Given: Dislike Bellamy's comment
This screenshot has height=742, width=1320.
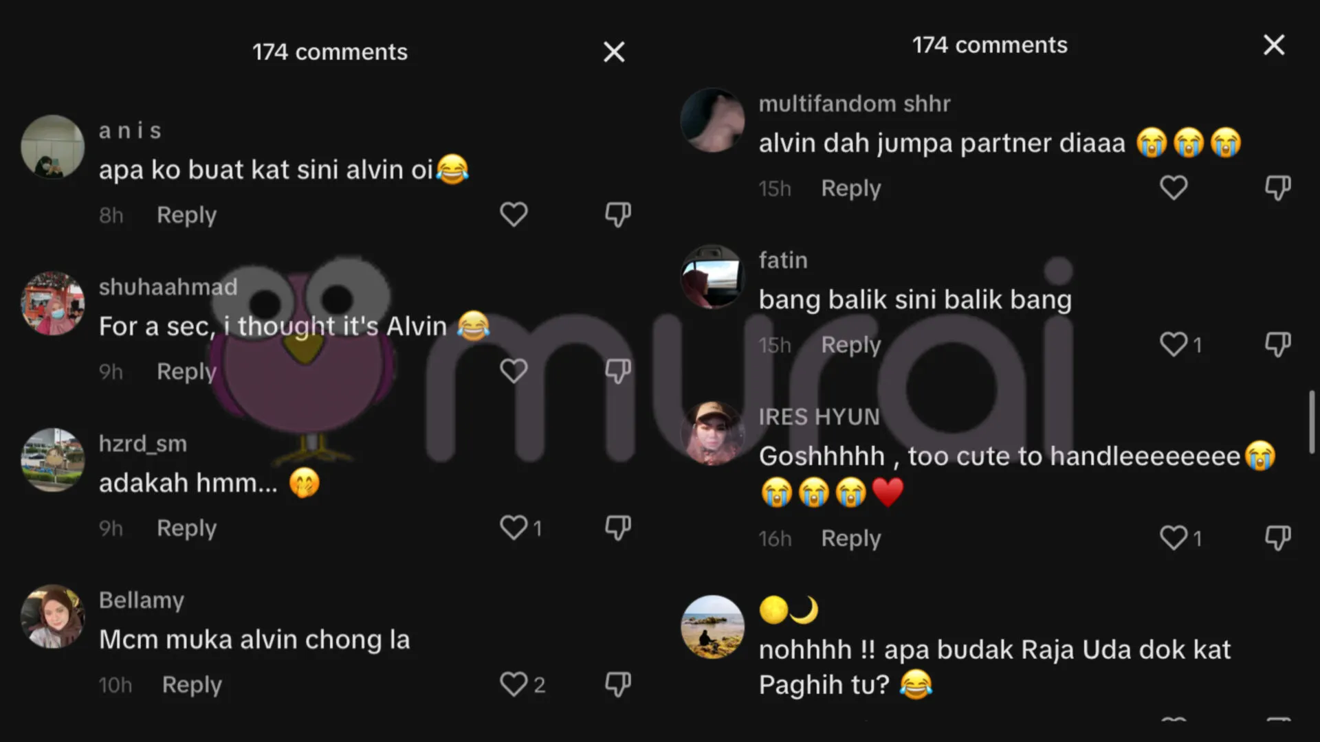Looking at the screenshot, I should 617,685.
